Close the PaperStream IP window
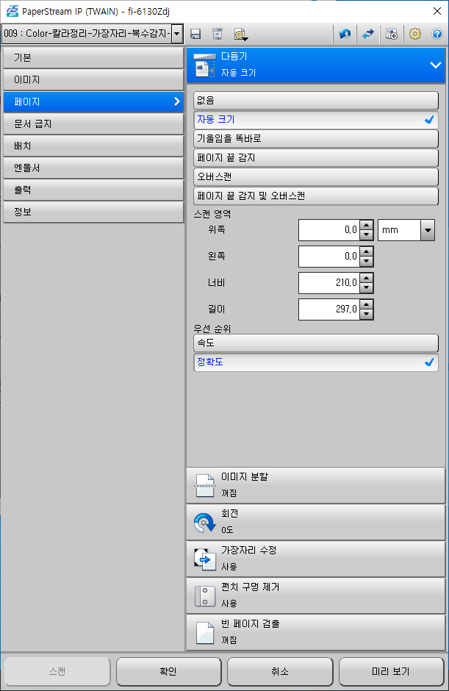 [x=437, y=11]
